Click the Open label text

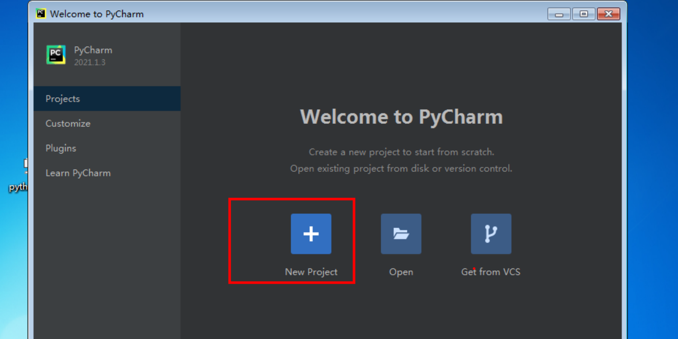pyautogui.click(x=401, y=272)
